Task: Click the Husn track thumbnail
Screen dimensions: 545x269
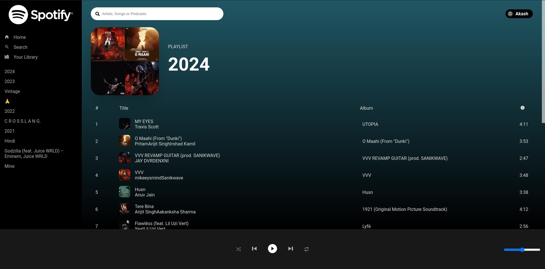Action: pyautogui.click(x=125, y=192)
